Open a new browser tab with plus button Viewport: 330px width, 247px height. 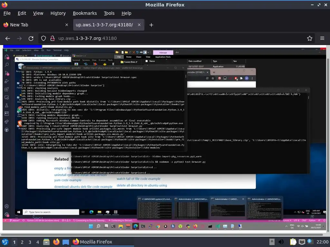(151, 25)
